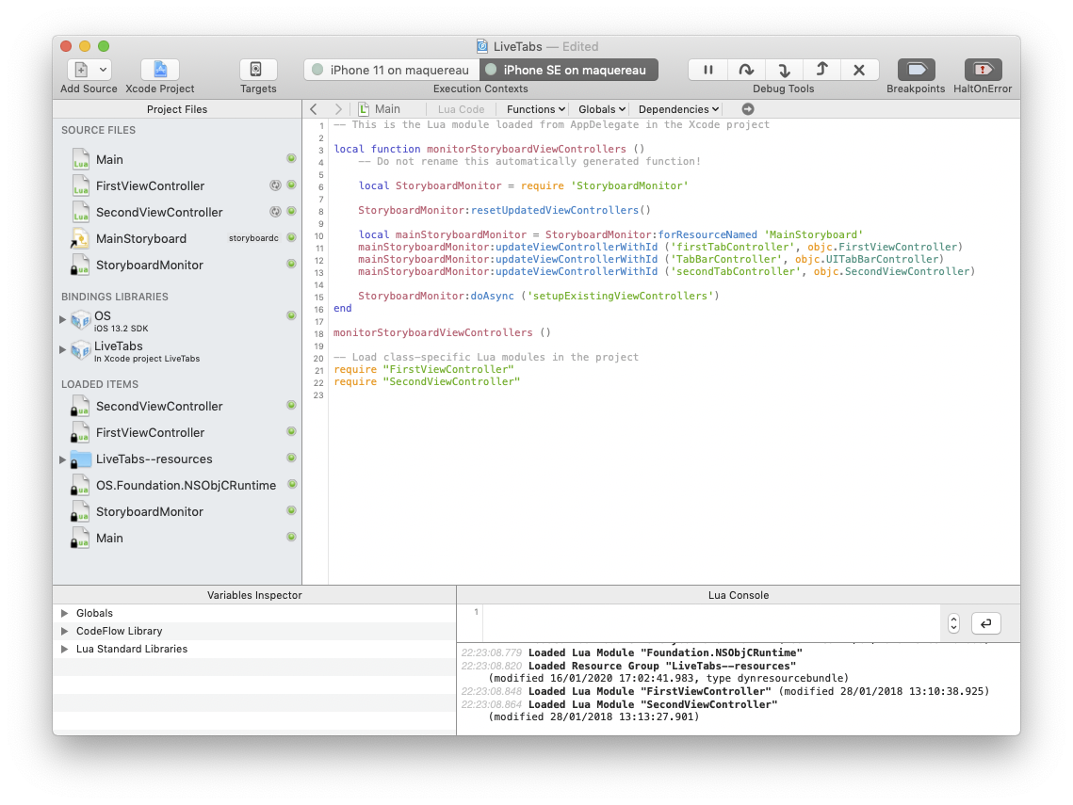Expand Lua Standard Libraries in Variables Inspector
1073x805 pixels.
pyautogui.click(x=65, y=649)
